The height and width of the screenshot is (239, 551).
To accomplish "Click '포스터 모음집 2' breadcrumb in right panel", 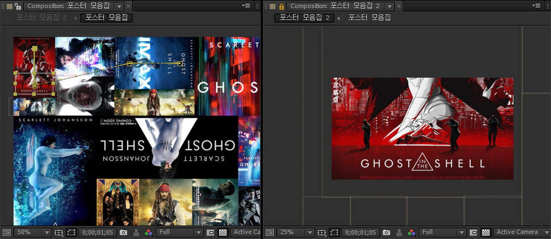I will (304, 18).
